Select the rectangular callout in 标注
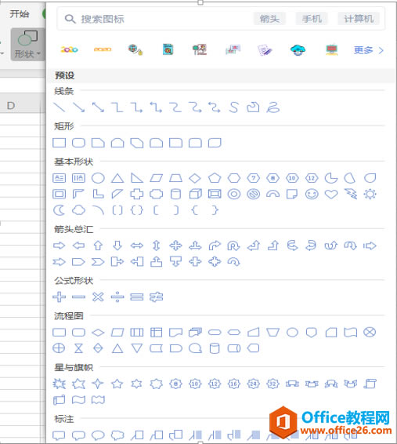Screen dimensions: 397x444 59,435
